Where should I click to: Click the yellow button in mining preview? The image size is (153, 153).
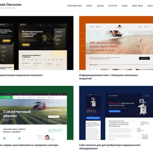click(26, 45)
